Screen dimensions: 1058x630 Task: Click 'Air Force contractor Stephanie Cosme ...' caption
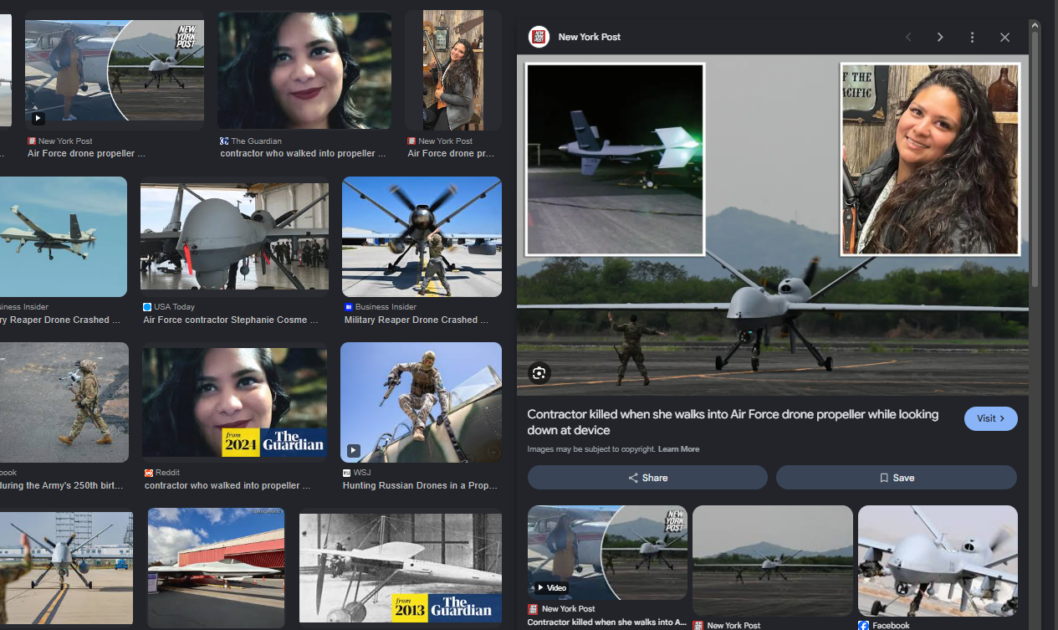point(231,320)
